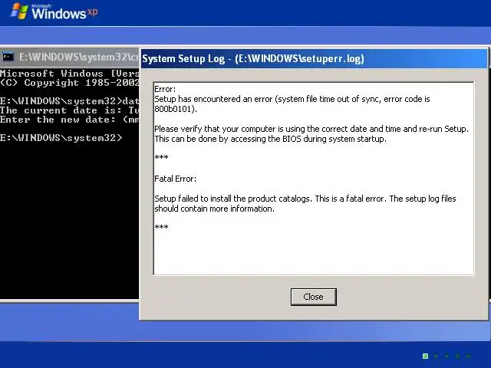Viewport: 491px width, 368px height.
Task: Click the command prompt window icon
Action: [8, 57]
